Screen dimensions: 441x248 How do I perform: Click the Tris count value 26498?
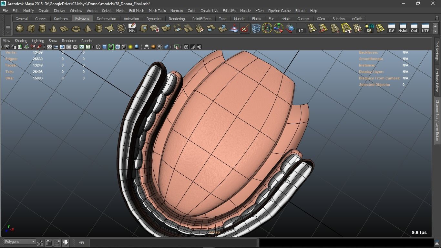(38, 72)
